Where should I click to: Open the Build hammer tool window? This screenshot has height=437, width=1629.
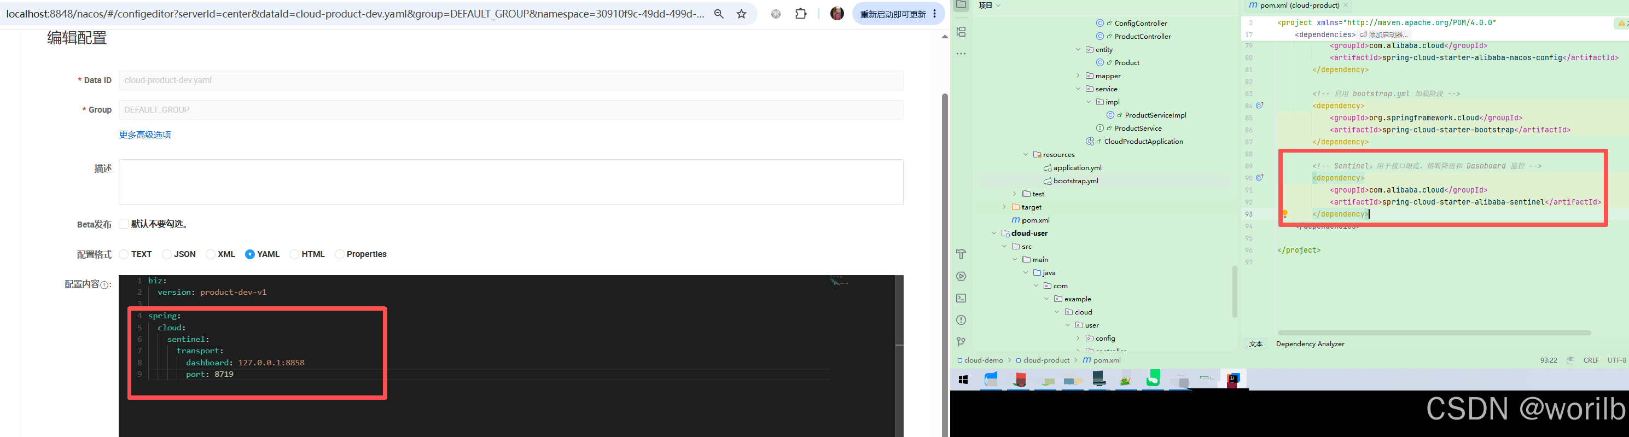(961, 254)
